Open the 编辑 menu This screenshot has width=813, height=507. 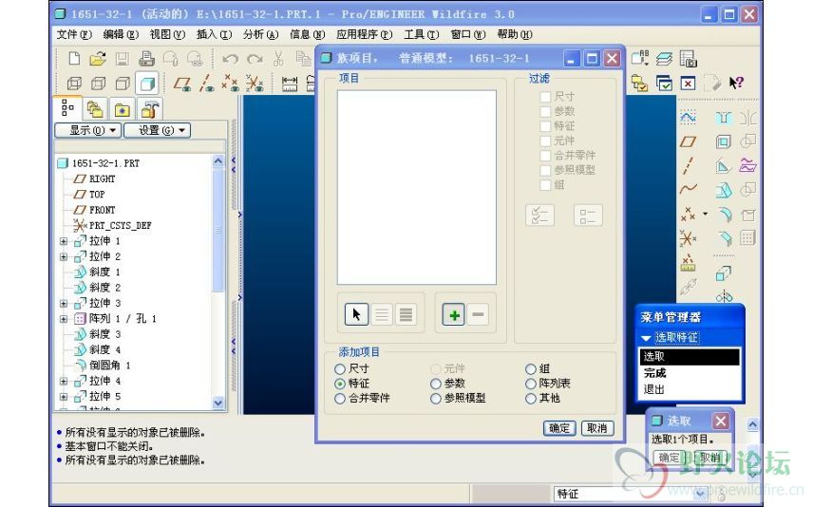(x=121, y=34)
